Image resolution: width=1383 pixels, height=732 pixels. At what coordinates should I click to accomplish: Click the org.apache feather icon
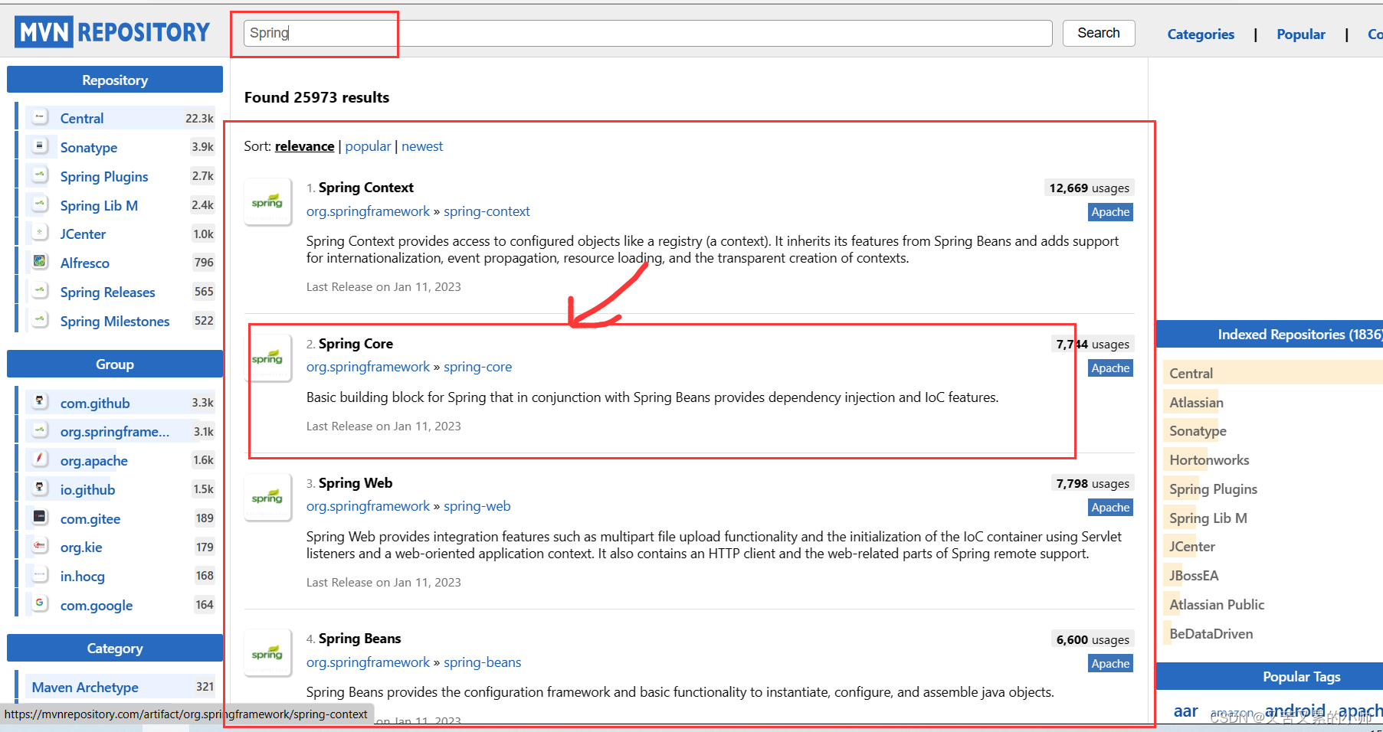click(40, 459)
